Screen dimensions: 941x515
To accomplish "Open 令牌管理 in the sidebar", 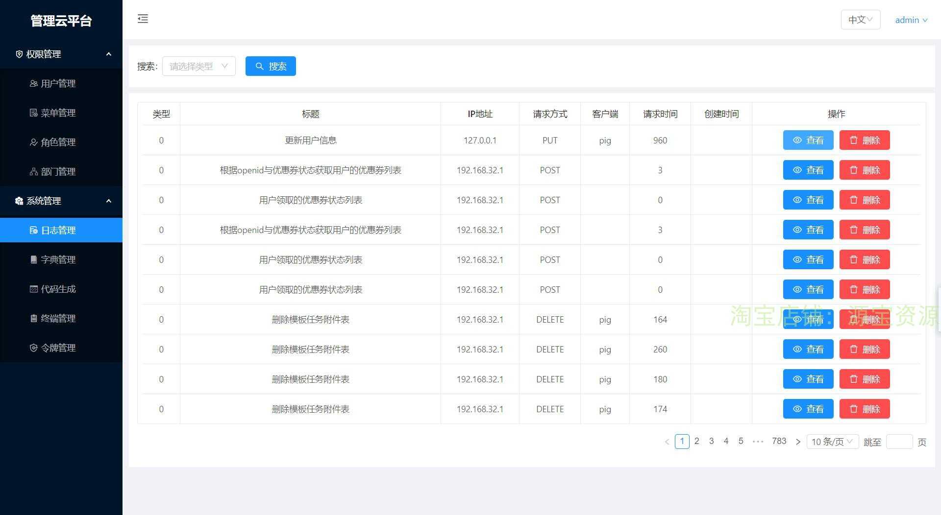I will [x=61, y=348].
